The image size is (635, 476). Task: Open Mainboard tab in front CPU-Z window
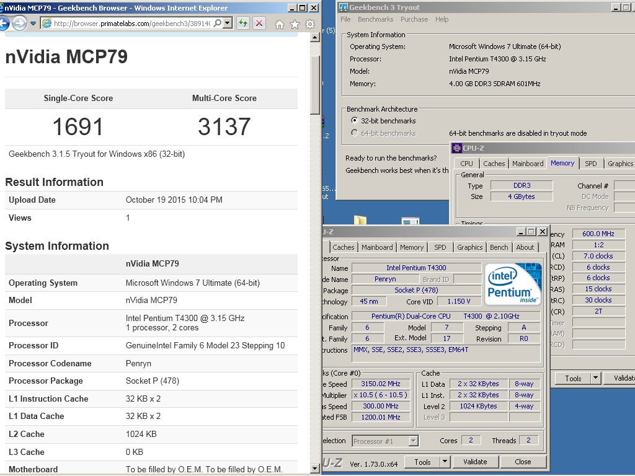coord(377,247)
